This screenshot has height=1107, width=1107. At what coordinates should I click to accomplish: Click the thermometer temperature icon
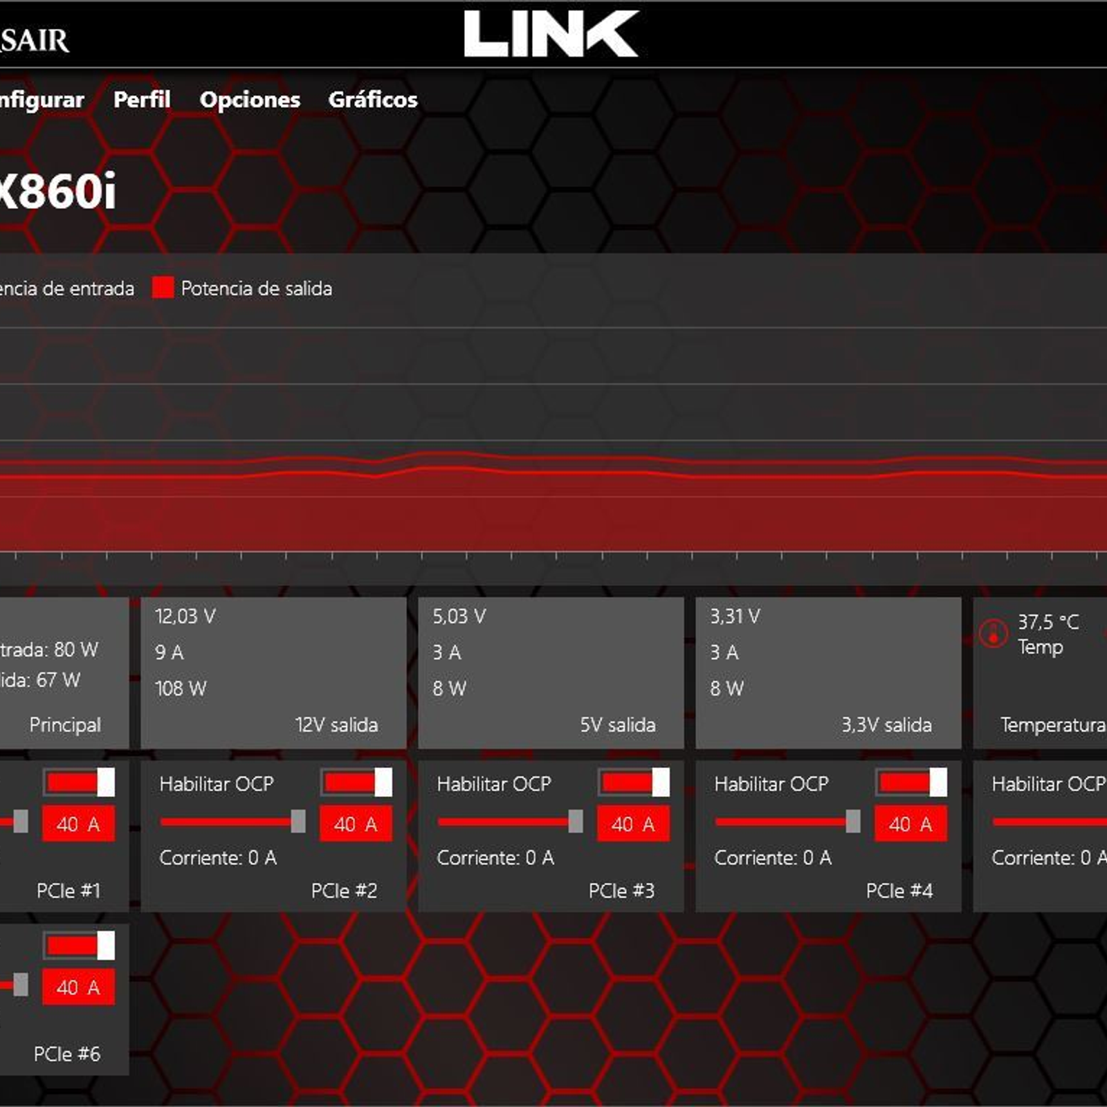click(x=993, y=633)
